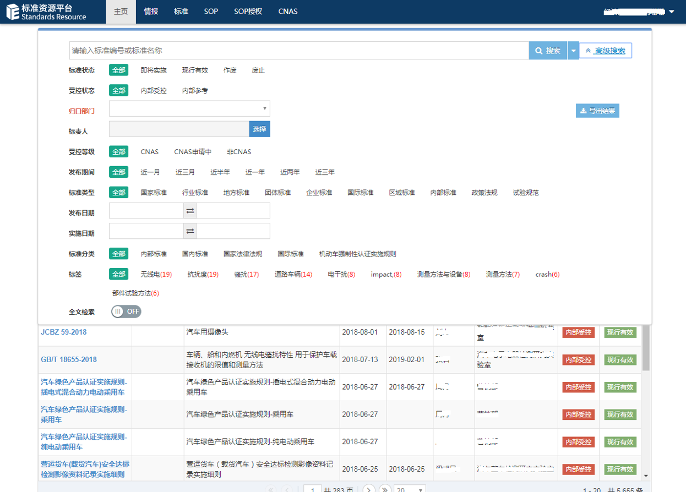Filter standard type by 政策法规
686x492 pixels.
pos(484,192)
